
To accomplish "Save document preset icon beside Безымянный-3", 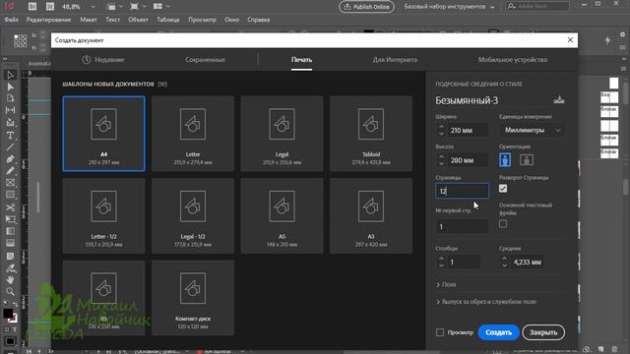I will (x=559, y=100).
